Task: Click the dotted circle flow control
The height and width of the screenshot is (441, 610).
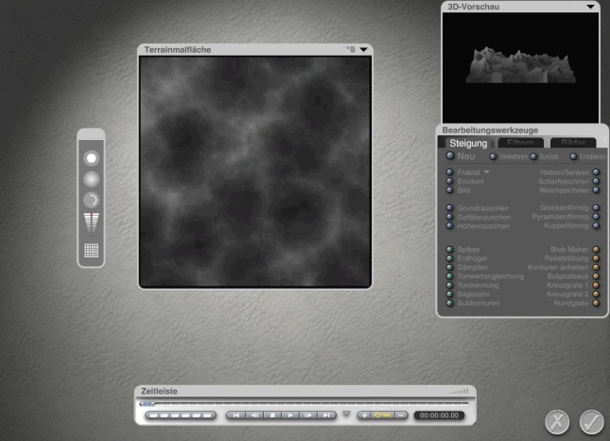Action: pos(92,200)
